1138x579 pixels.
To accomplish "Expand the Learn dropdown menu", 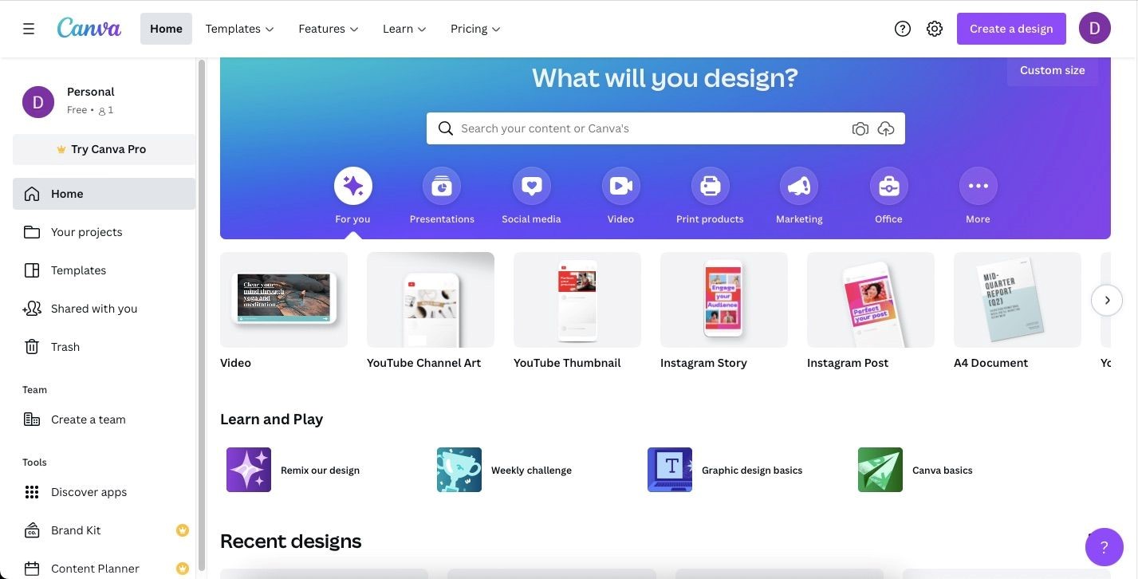I will tap(404, 29).
